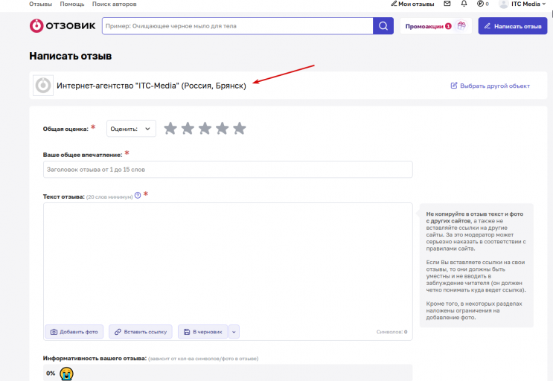Rate three stars
553x381 pixels.
205,129
